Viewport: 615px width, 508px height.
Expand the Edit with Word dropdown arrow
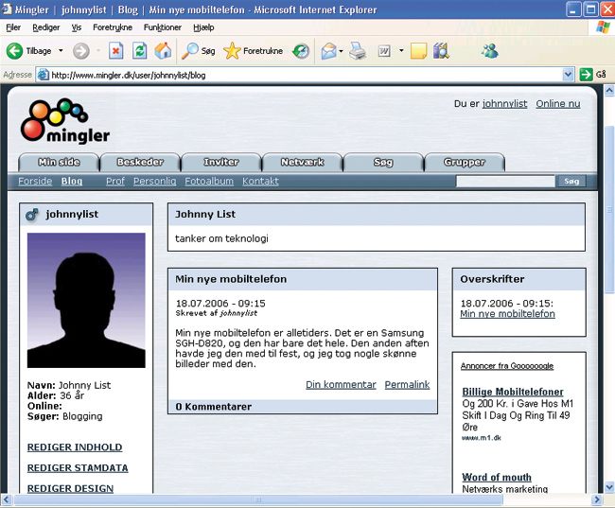[x=401, y=51]
